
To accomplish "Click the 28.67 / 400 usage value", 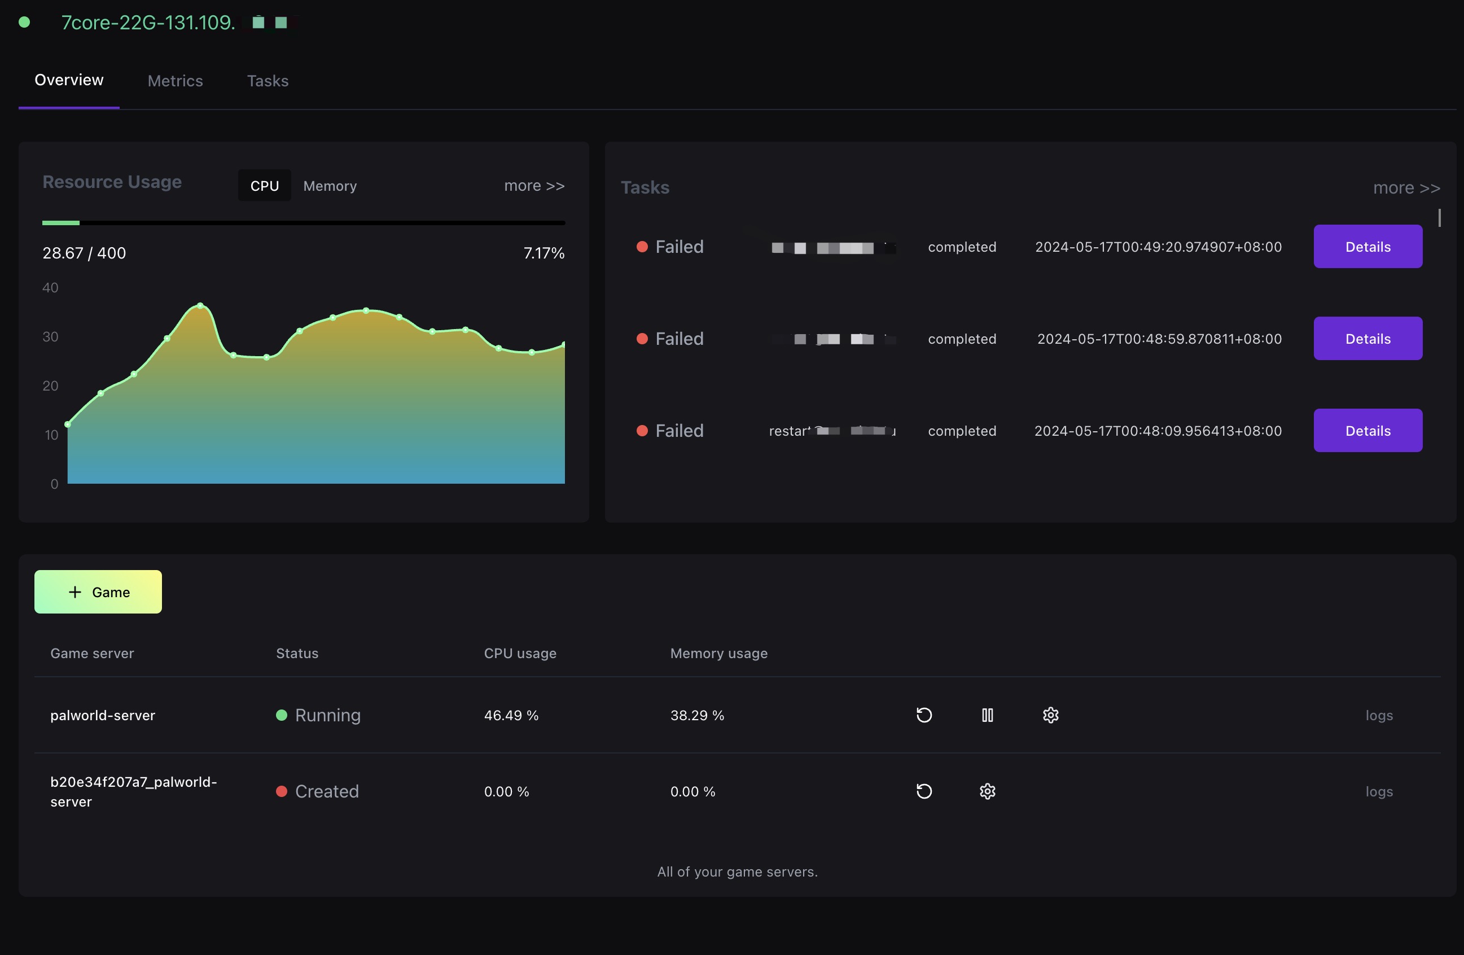I will (84, 253).
